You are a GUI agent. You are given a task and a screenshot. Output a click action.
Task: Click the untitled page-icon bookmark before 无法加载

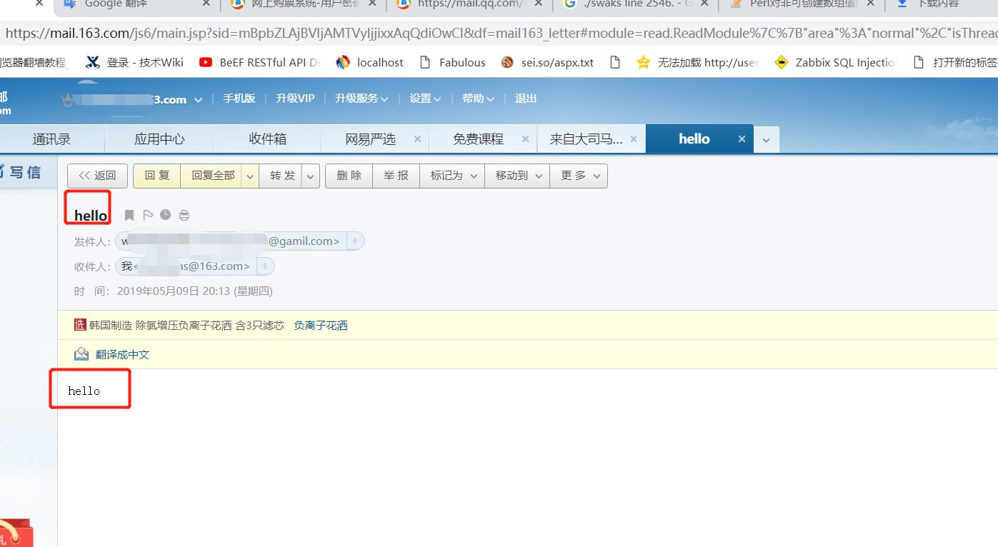(x=615, y=62)
